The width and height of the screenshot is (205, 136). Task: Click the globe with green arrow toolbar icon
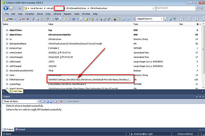point(170,19)
